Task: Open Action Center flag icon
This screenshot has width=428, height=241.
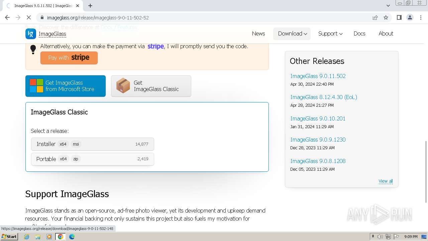Action: pyautogui.click(x=396, y=237)
